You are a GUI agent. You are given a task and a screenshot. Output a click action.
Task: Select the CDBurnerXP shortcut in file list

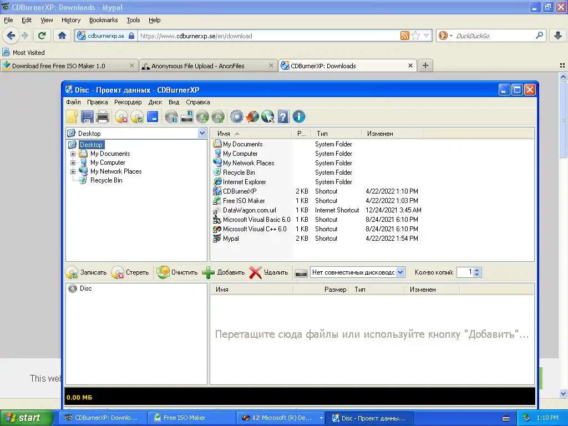pos(240,191)
